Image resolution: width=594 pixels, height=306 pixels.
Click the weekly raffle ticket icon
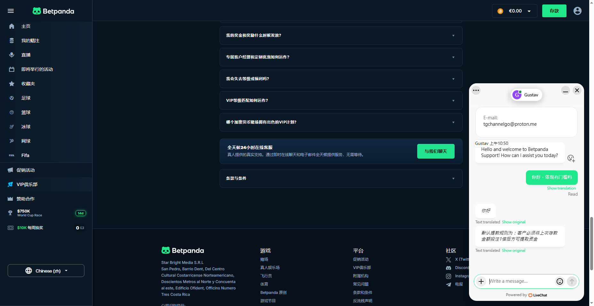(11, 228)
